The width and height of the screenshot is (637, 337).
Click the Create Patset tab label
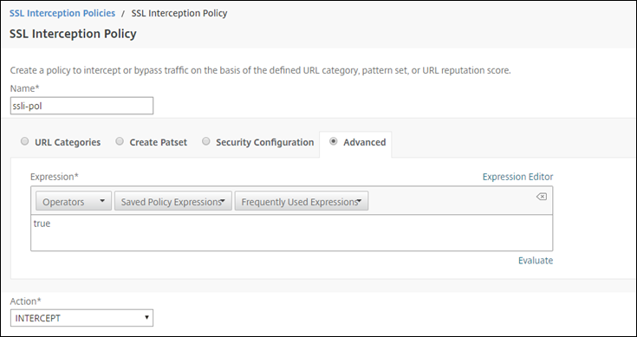(x=158, y=142)
